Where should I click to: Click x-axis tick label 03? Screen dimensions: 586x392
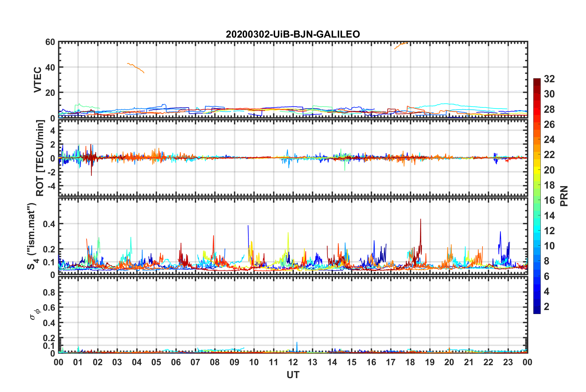pos(117,362)
